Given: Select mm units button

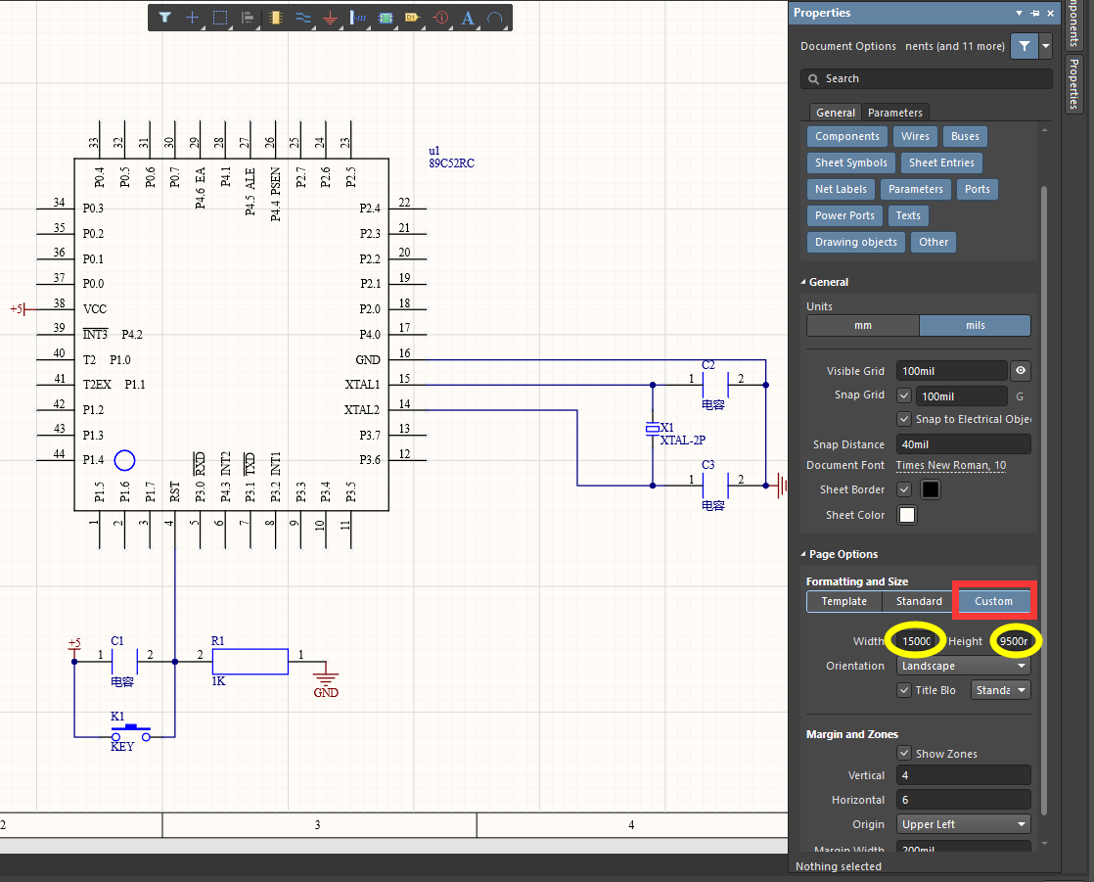Looking at the screenshot, I should (x=862, y=325).
